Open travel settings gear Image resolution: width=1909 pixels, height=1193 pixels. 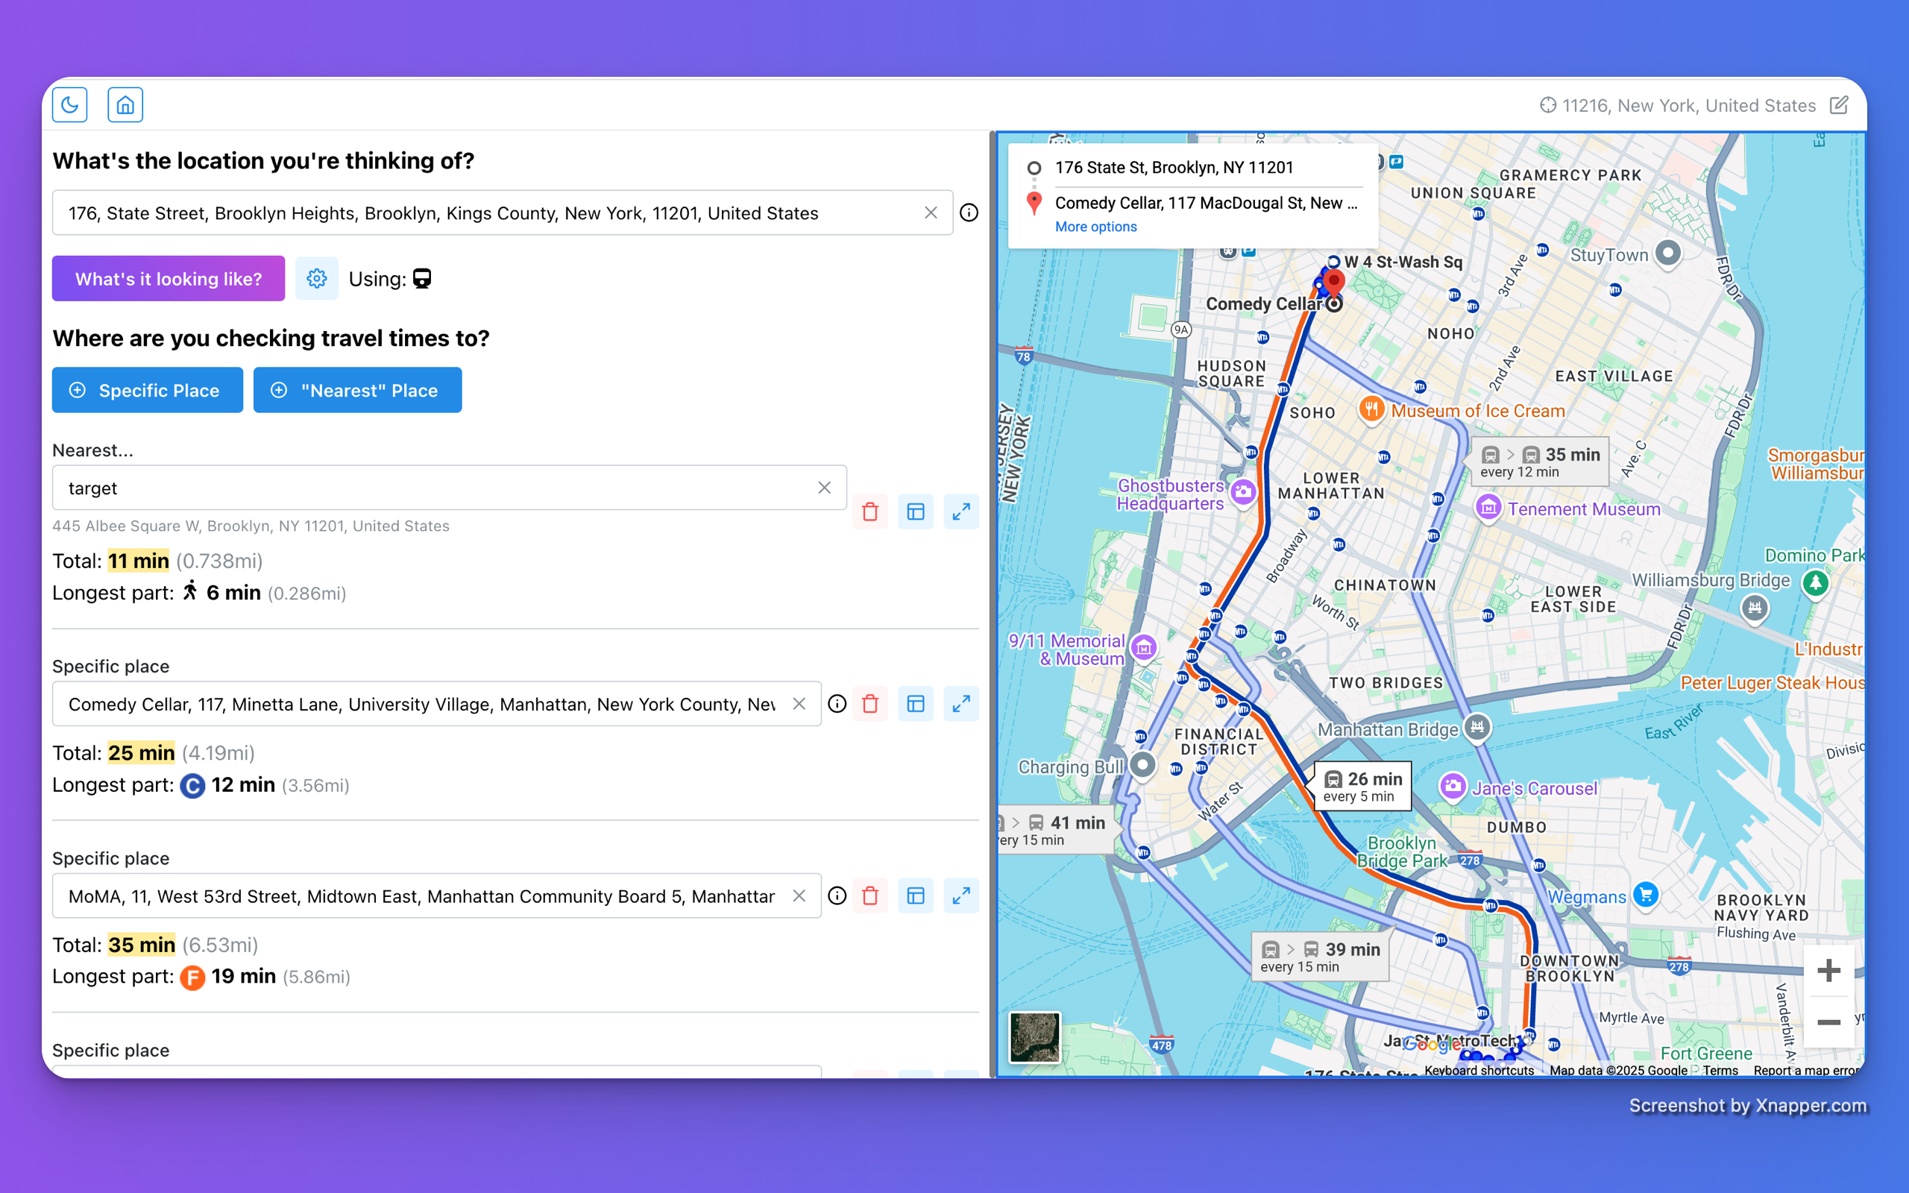[x=316, y=279]
